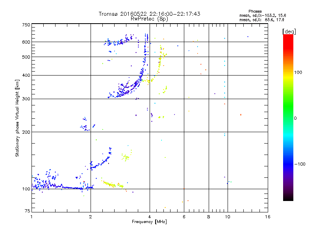The height and width of the screenshot is (236, 315).
Task: Select the "mean, sd,O:-103.2, 15.8" line
Action: 263,15
